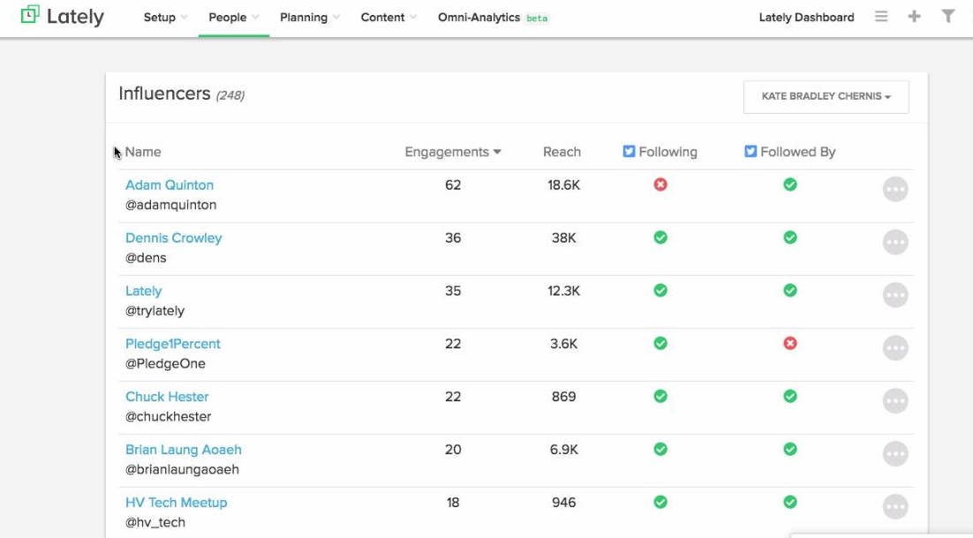Click the Reach column header

[562, 152]
